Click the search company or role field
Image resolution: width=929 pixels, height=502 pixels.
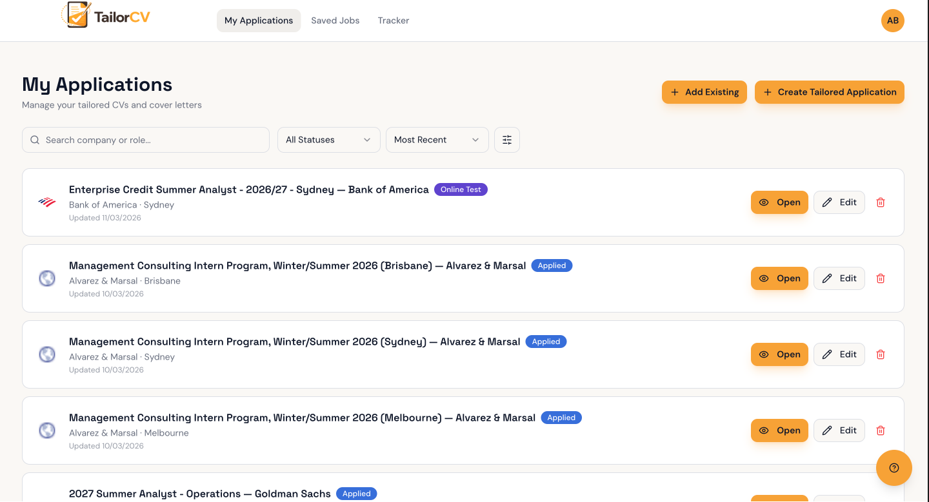point(145,140)
